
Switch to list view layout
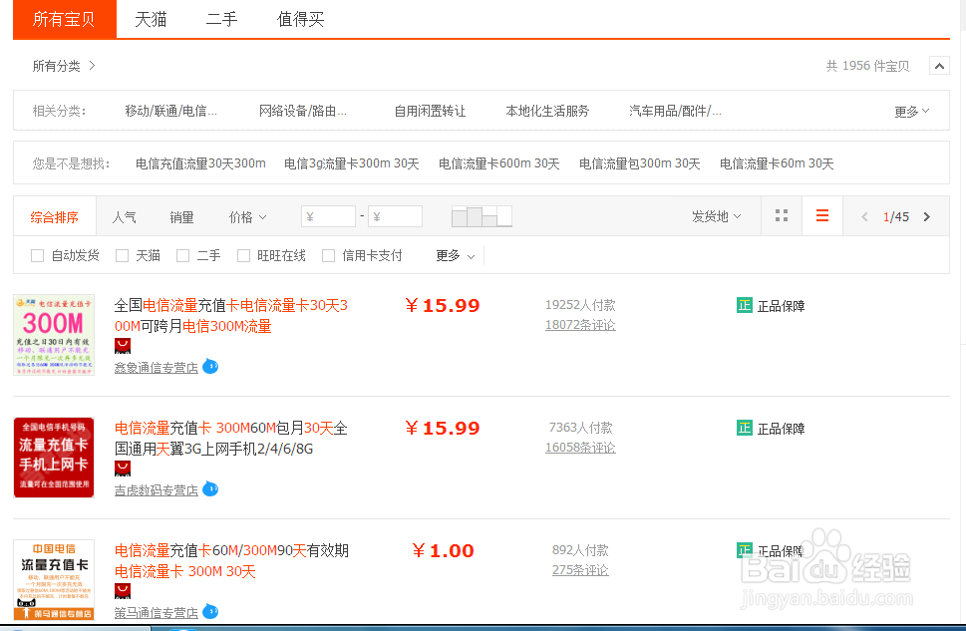pyautogui.click(x=822, y=216)
